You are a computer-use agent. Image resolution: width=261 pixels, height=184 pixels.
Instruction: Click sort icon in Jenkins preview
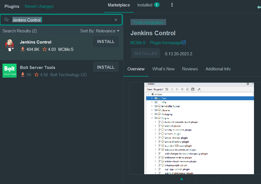click(187, 89)
